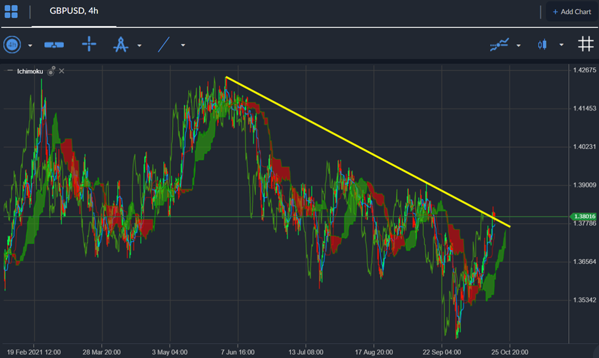This screenshot has width=599, height=358.
Task: Click the 1.41453 price axis label
Action: tap(584, 109)
